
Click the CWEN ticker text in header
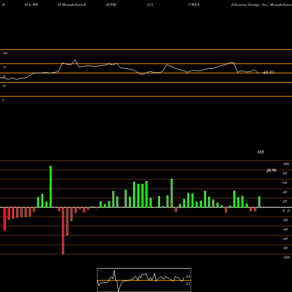tap(194, 5)
